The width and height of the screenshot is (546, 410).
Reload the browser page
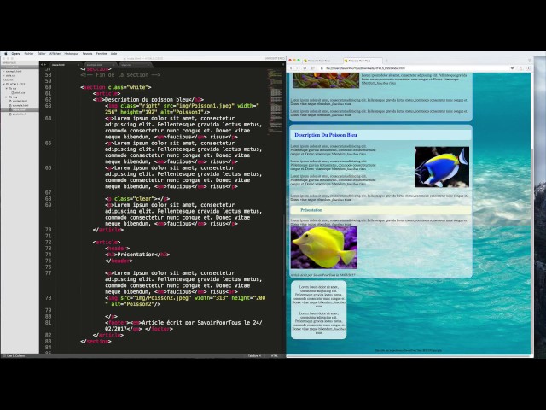305,68
